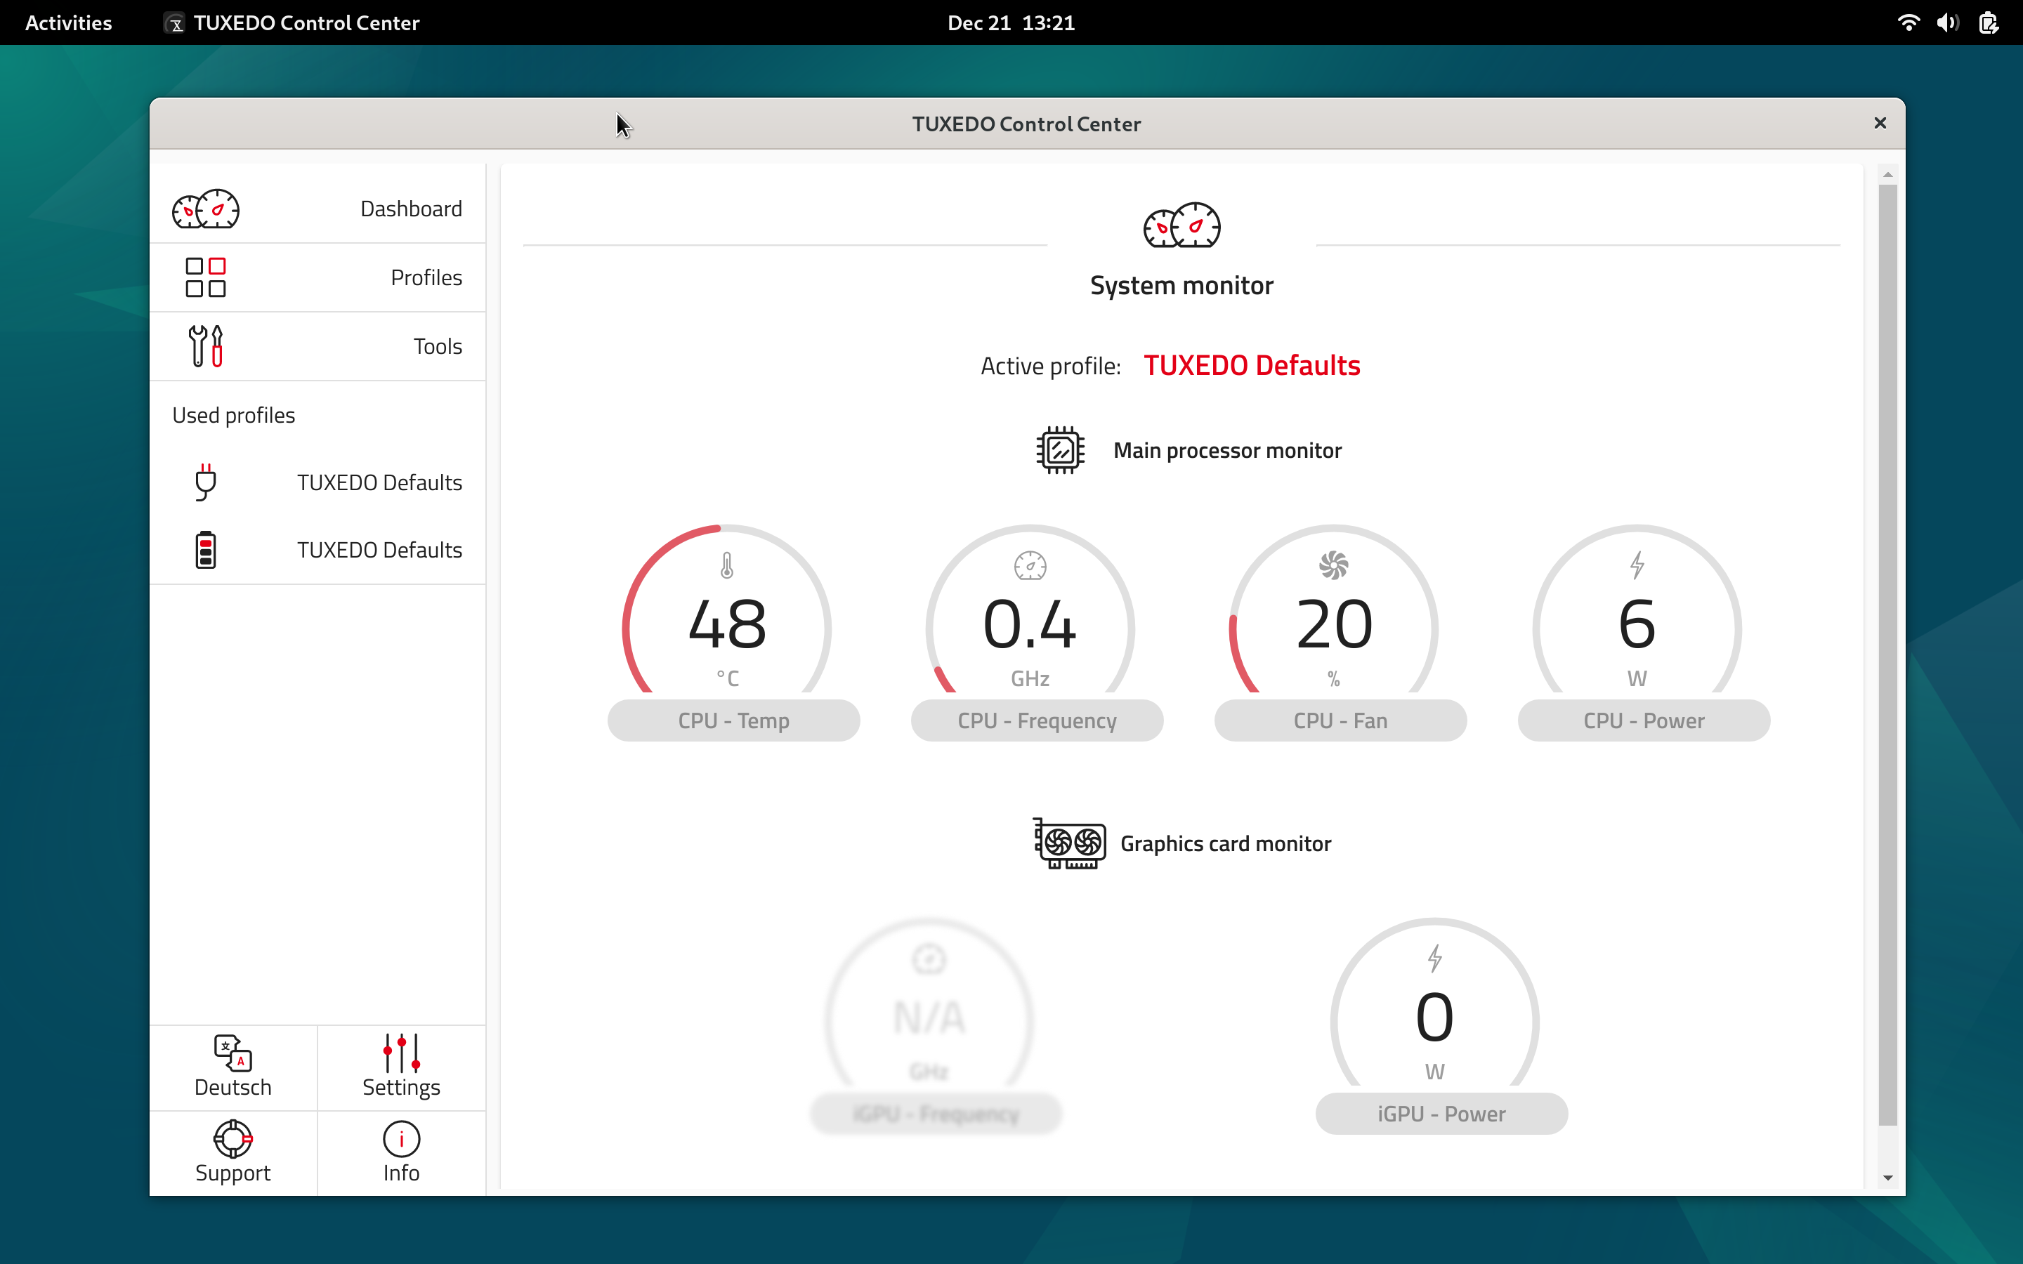Click the fan icon in CPU Fan gauge

[x=1333, y=566]
